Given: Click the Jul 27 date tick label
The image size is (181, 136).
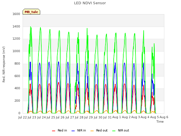Looking at the screenshot, I should (70, 117).
